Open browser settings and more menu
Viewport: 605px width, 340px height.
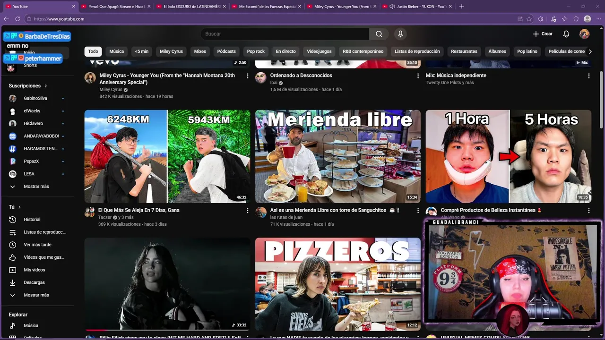(599, 19)
